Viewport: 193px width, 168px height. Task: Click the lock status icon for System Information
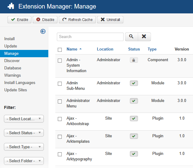(134, 60)
